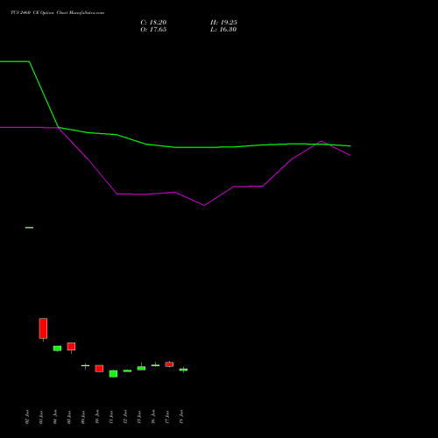The width and height of the screenshot is (438, 438).
Task: Click the TCS option chart title text
Action: (57, 13)
